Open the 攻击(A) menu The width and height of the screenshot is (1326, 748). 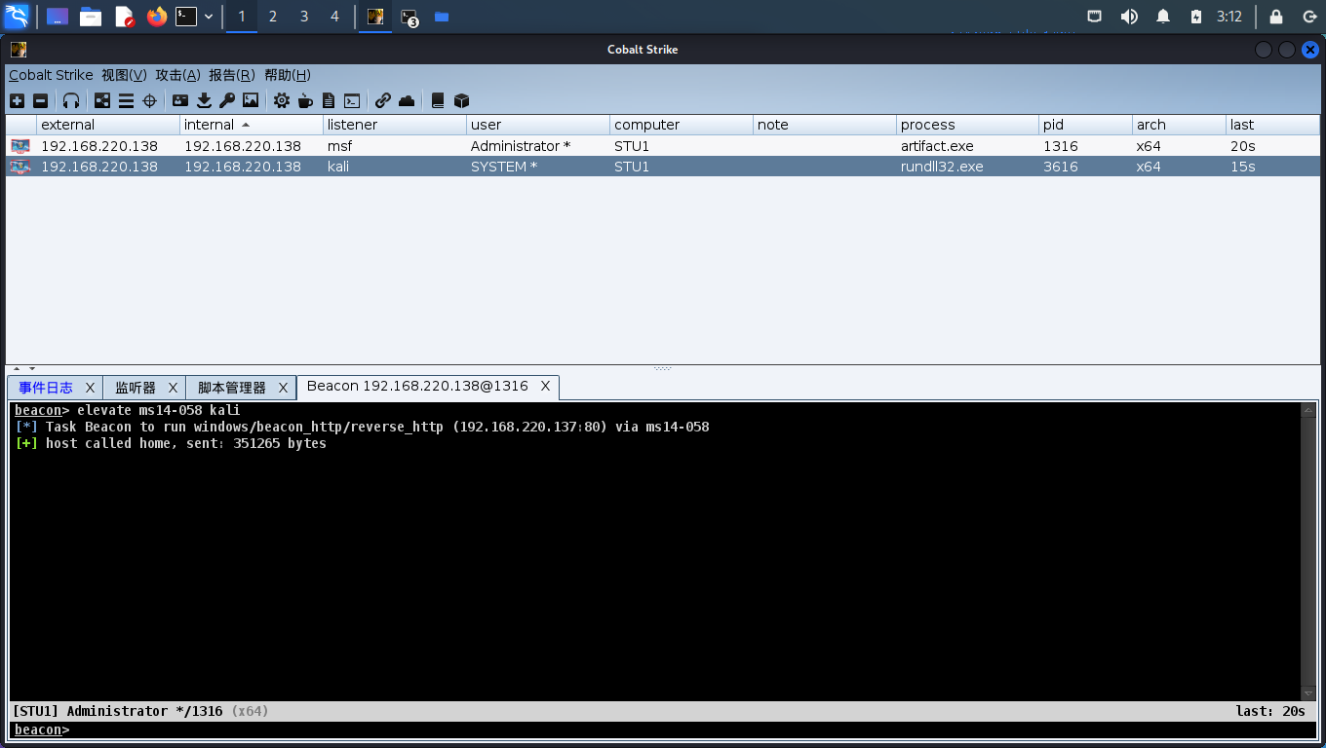(177, 75)
